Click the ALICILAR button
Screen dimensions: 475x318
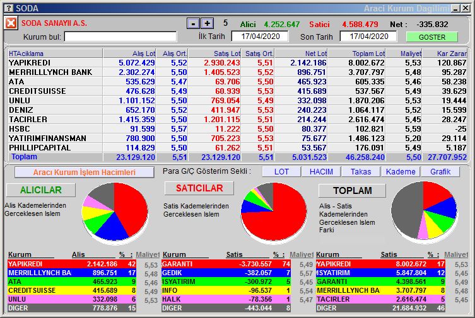41,190
